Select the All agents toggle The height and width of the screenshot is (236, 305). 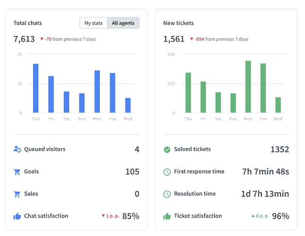(x=123, y=23)
